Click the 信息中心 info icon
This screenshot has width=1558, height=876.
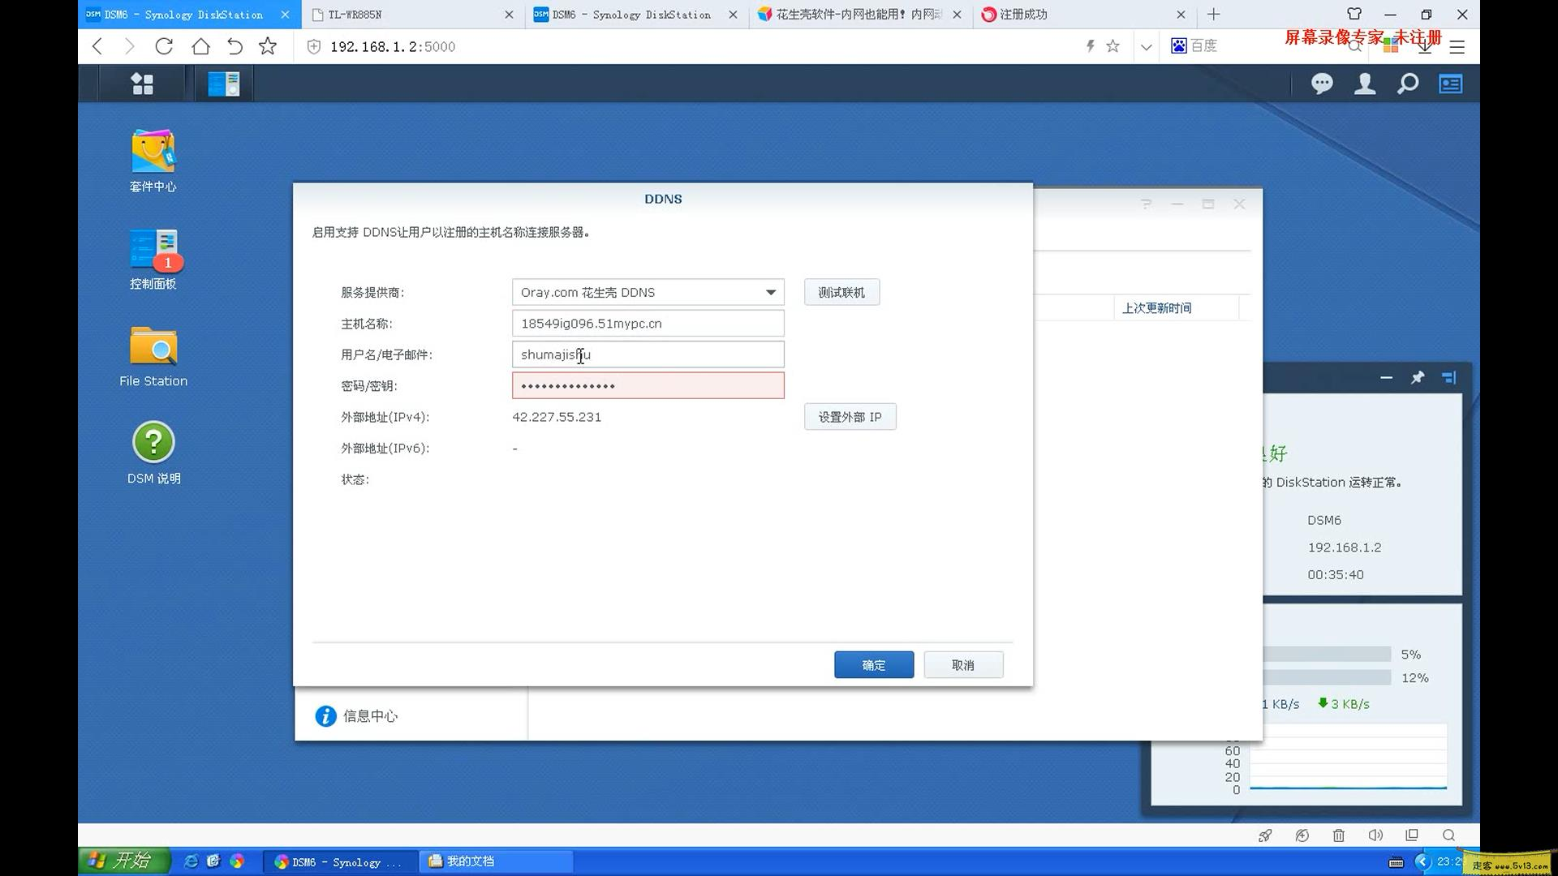point(325,715)
